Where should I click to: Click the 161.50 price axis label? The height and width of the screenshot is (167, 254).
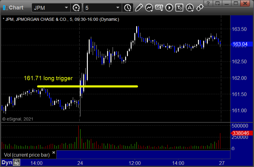pyautogui.click(x=239, y=94)
